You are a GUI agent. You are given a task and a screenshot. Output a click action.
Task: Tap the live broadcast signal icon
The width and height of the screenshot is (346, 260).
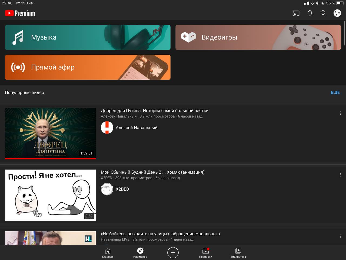pyautogui.click(x=18, y=67)
